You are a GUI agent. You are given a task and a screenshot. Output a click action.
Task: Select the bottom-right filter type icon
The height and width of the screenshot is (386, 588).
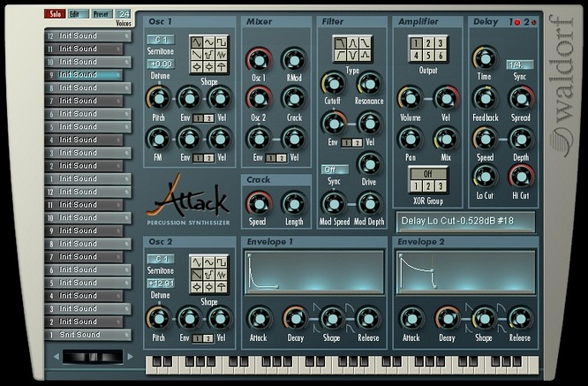(x=365, y=55)
